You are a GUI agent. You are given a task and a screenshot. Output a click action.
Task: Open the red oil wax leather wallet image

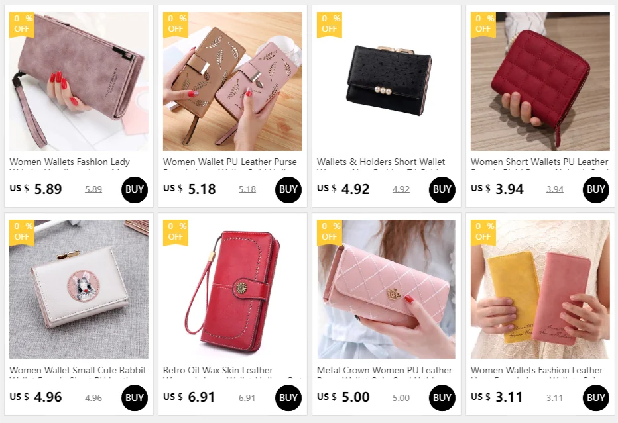pos(233,289)
